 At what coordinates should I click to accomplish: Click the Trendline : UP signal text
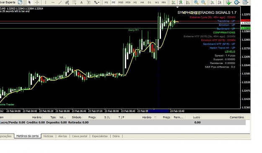[226, 21]
